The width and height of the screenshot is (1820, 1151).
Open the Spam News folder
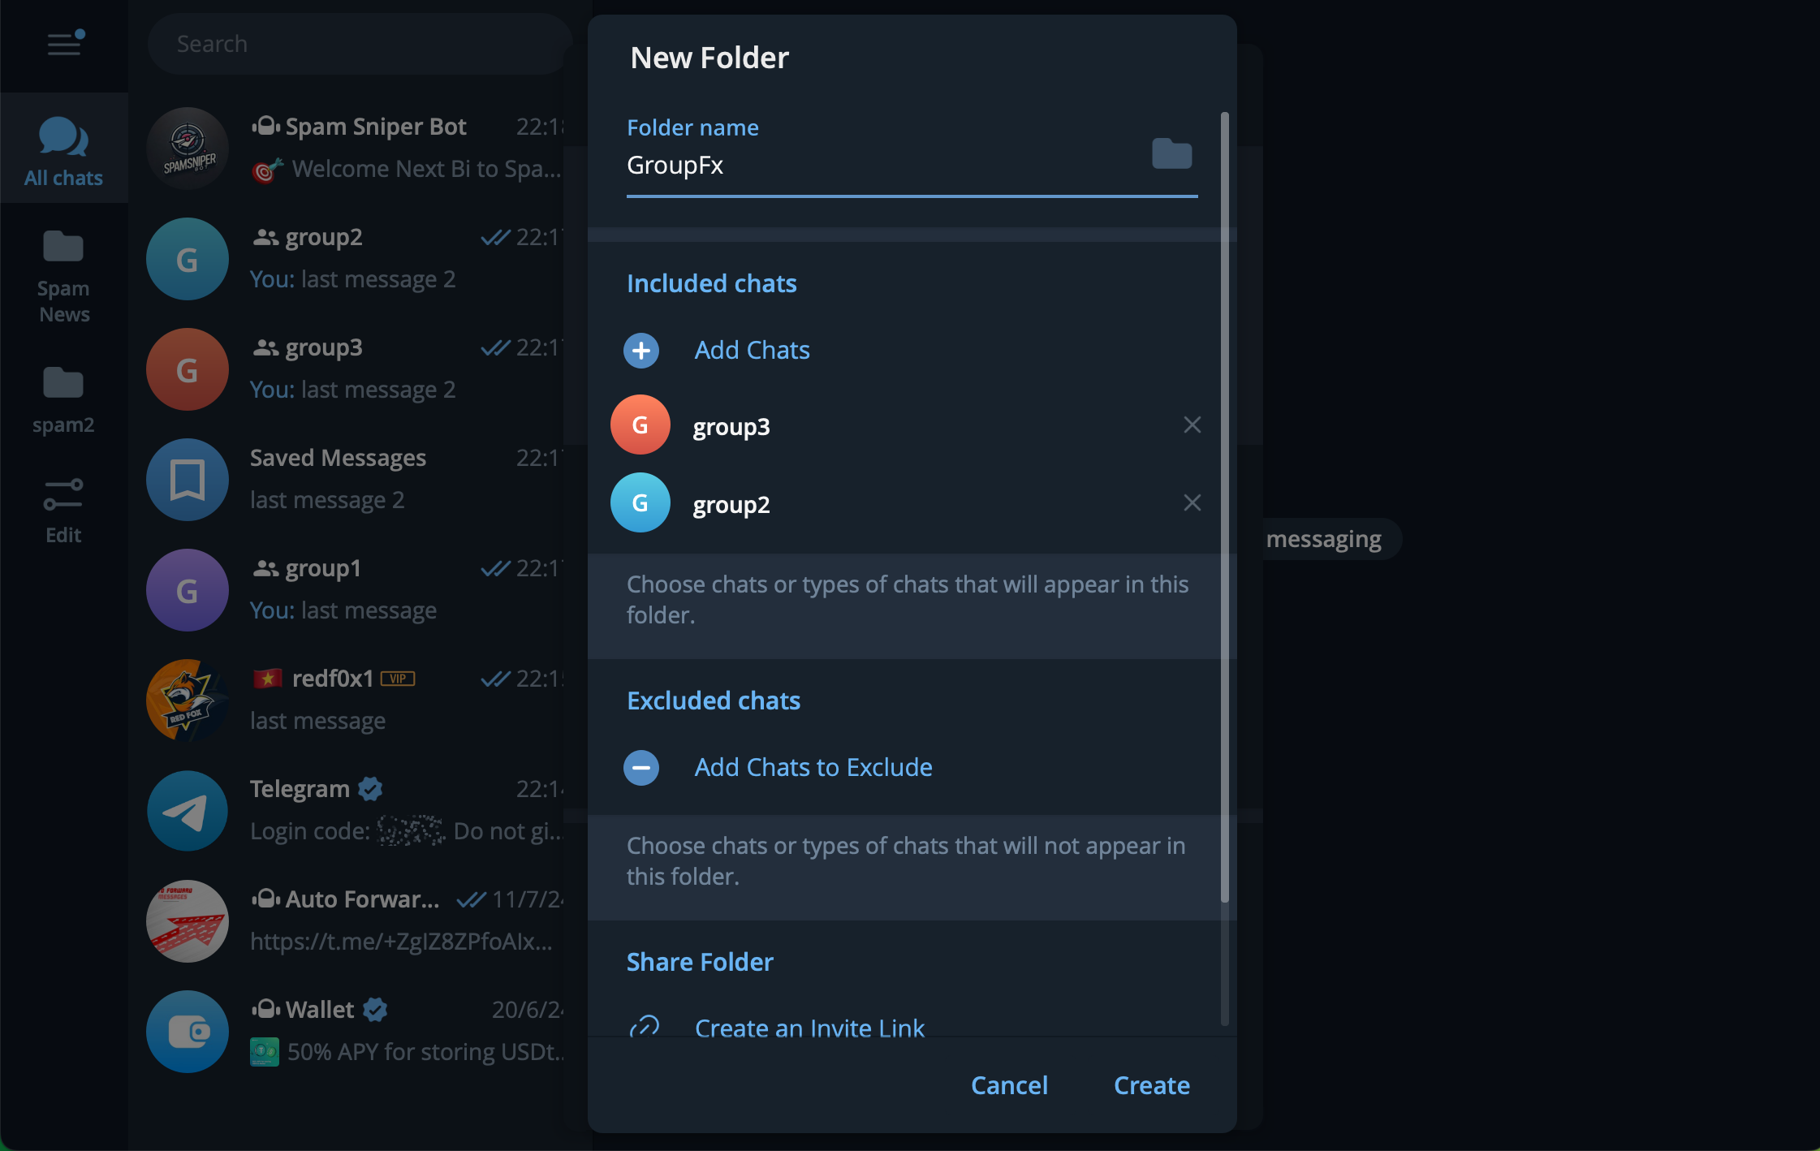[63, 276]
